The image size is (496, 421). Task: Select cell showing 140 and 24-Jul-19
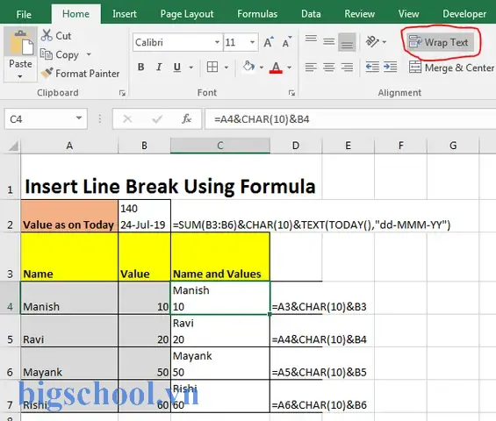144,216
